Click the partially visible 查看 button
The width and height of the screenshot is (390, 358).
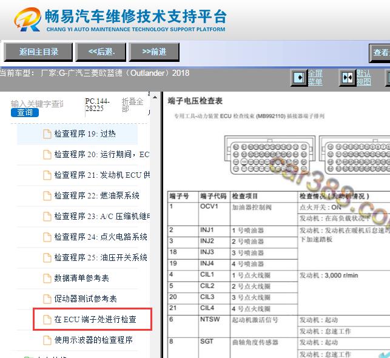pos(380,53)
